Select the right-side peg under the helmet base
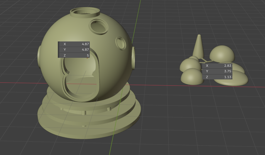Viewport: 265px width, 155px height. click(x=109, y=109)
